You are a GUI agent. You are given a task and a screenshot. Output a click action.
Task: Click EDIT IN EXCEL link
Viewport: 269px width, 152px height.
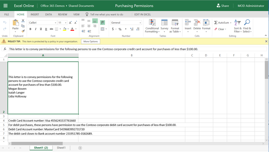click(142, 15)
